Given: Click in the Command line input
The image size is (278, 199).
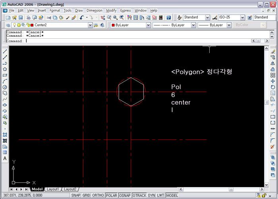Looking at the screenshot, I should point(138,41).
